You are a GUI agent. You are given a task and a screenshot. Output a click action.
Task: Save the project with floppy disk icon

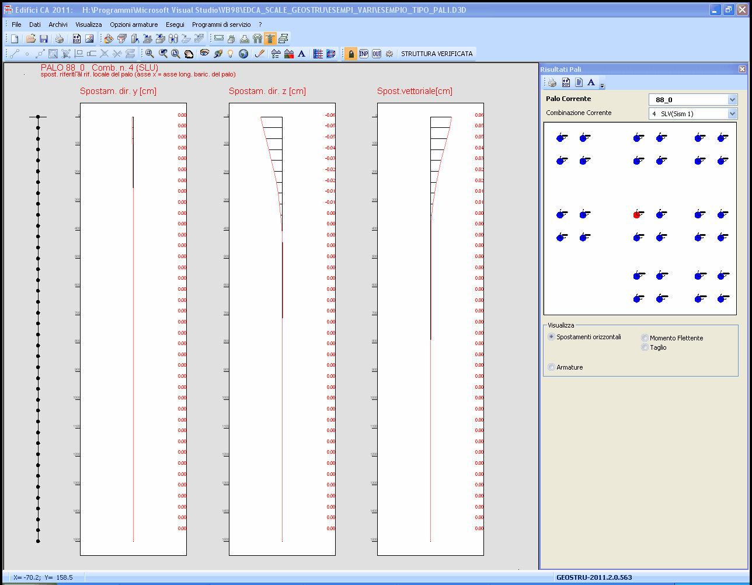44,39
